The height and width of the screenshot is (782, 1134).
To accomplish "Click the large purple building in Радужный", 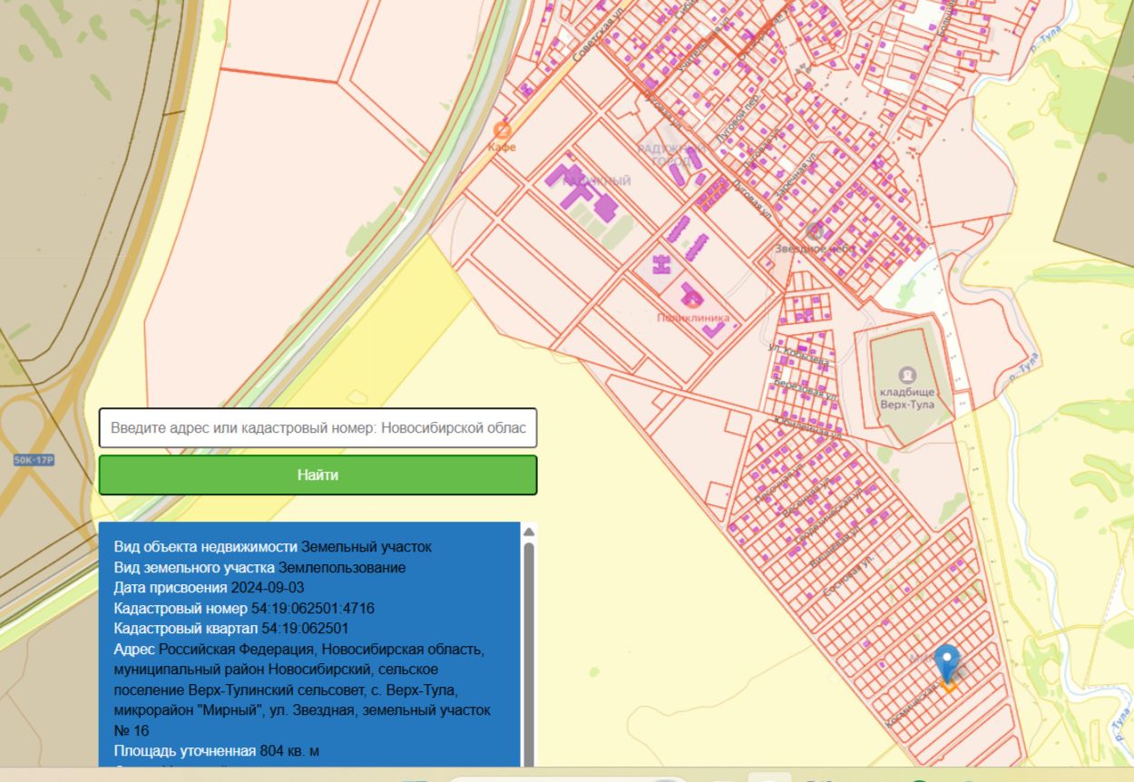I will (581, 192).
